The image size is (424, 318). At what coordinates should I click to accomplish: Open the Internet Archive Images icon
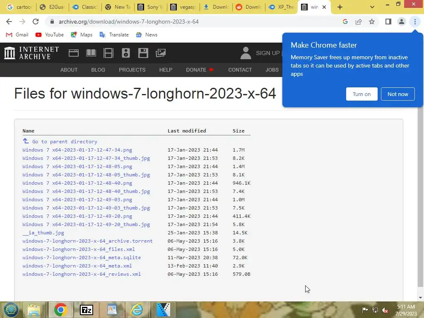pos(161,53)
